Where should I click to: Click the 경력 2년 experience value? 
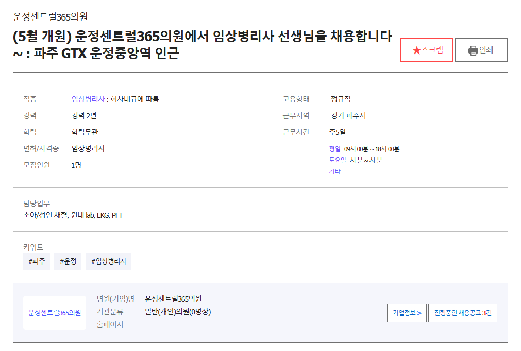[84, 116]
